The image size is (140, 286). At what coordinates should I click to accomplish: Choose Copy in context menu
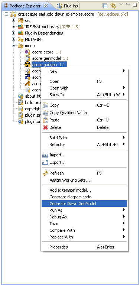pos(84,105)
